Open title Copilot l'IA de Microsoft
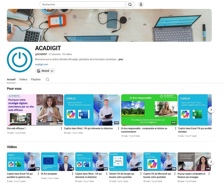 click(x=157, y=175)
